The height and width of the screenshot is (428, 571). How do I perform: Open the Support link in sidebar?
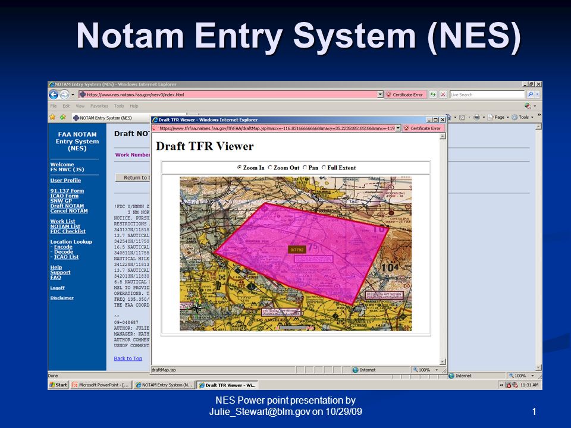[60, 272]
